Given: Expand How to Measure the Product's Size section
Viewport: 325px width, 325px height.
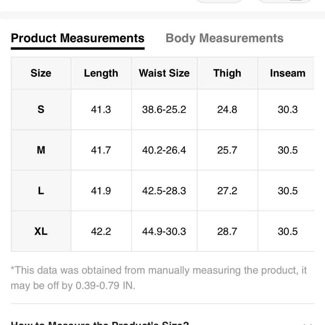Looking at the screenshot, I should (162, 322).
